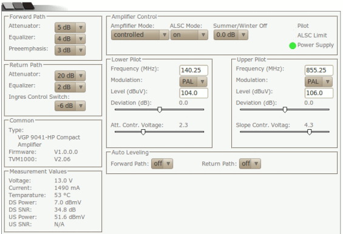Click Slope Contr. Voltage slider handle
This screenshot has width=343, height=234.
[x=310, y=132]
